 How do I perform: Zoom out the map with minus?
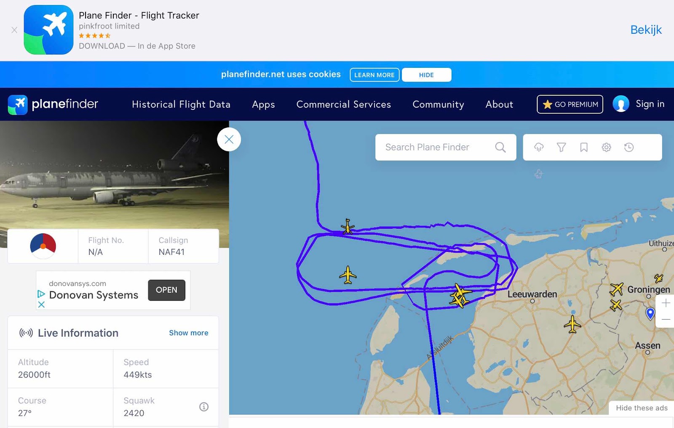click(666, 319)
